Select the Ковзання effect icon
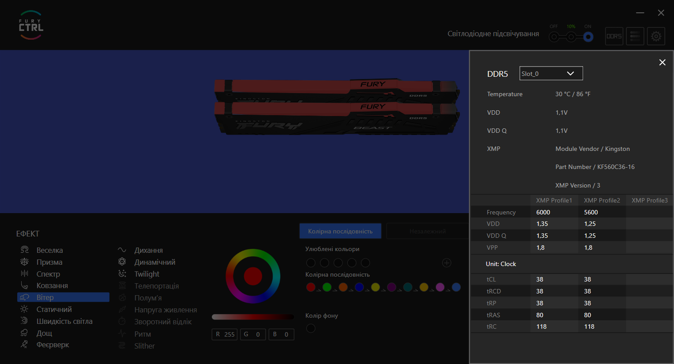This screenshot has width=674, height=364. pos(24,285)
